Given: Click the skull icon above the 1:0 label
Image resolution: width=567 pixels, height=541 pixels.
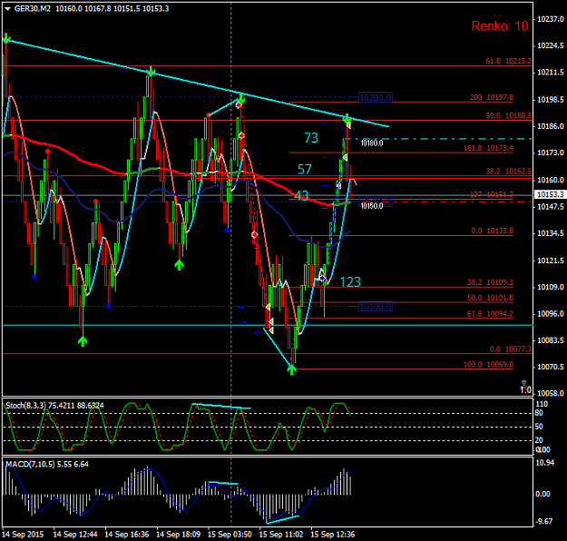Looking at the screenshot, I should pyautogui.click(x=523, y=383).
